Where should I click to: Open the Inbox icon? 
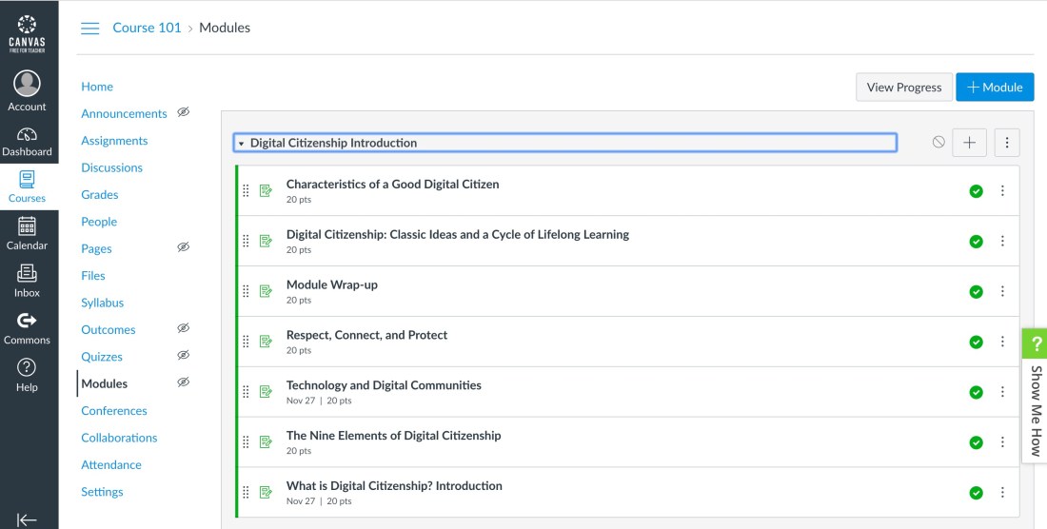point(27,280)
